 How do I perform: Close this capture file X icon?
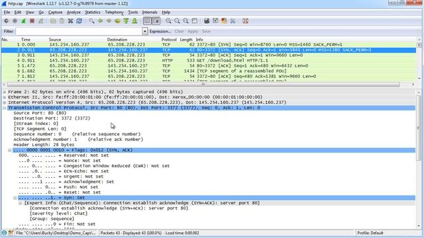[70, 21]
